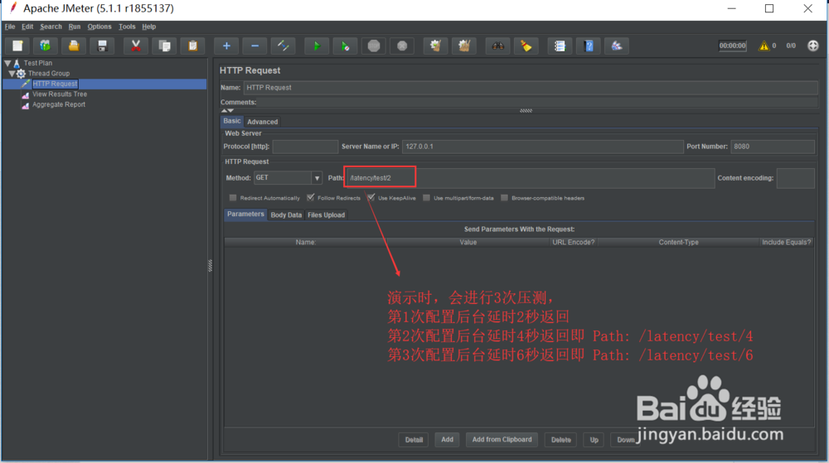Click the New test plan toolbar icon
Screen dimensions: 829x463
tap(17, 46)
